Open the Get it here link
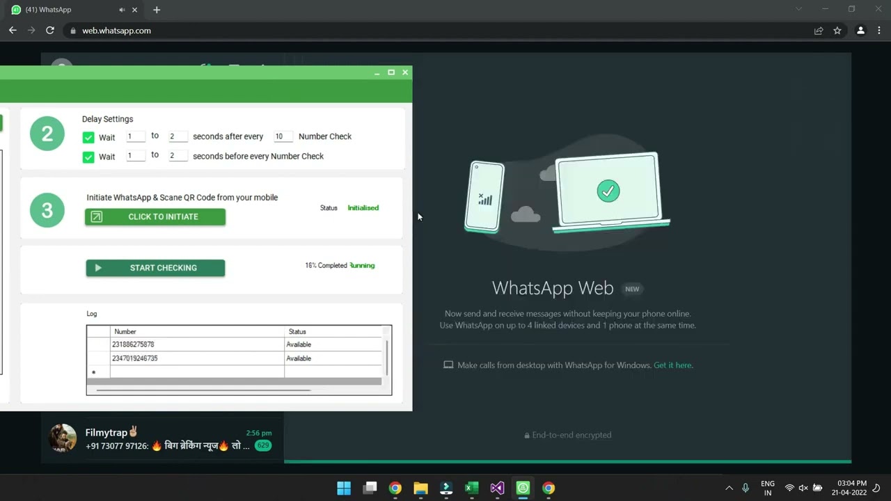 click(x=672, y=365)
